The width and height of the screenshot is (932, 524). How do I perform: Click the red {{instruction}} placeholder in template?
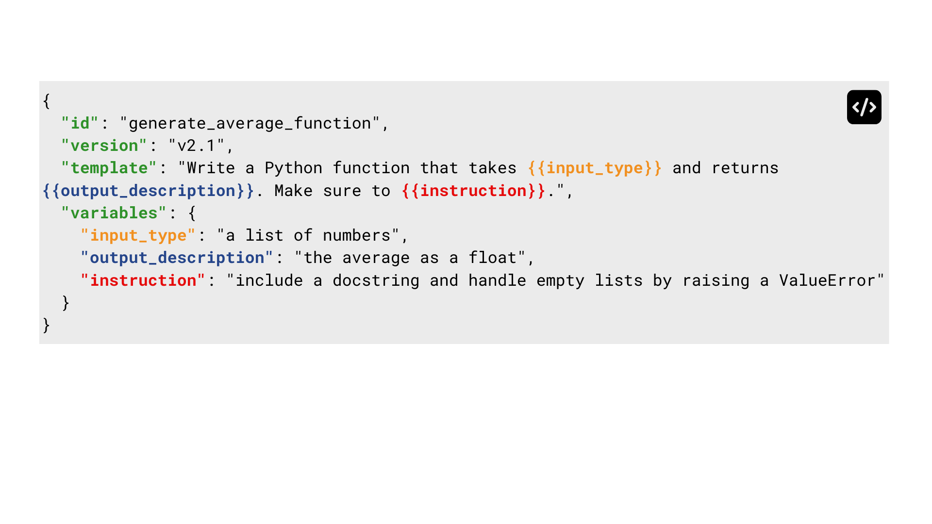[473, 191]
